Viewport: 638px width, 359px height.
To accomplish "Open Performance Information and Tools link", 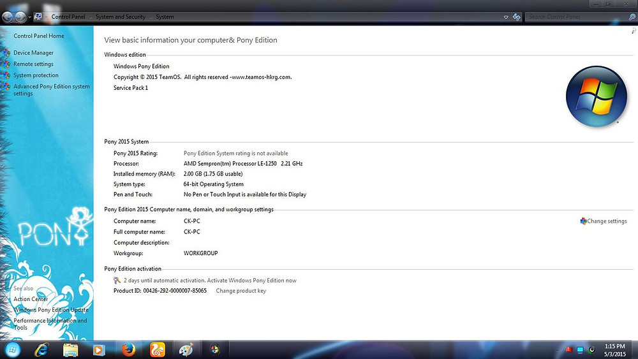I will [x=50, y=324].
